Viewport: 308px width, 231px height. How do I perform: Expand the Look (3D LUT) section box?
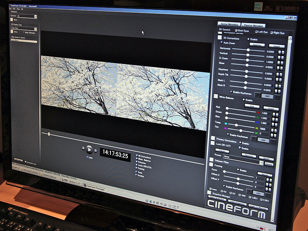coord(213,143)
